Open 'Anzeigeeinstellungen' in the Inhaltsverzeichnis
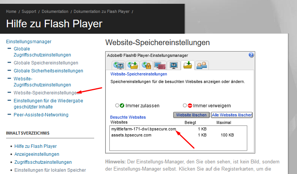Viewport: 297px width, 174px height. 37,154
